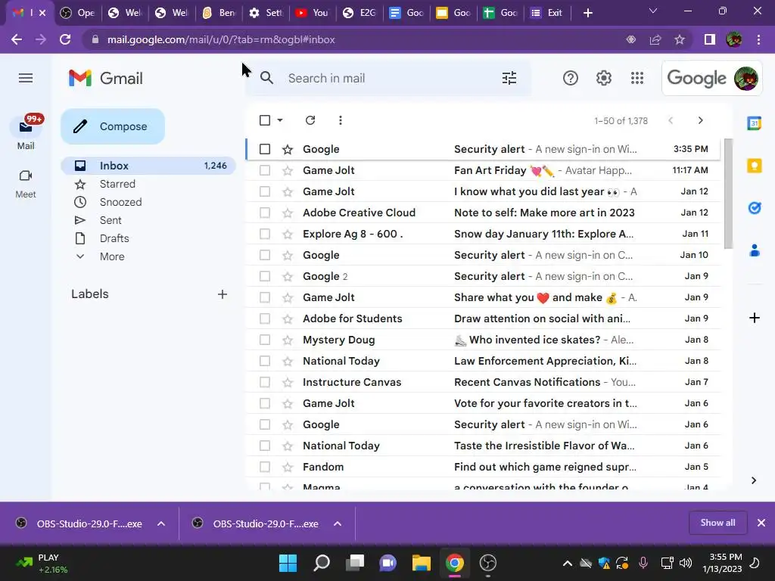Expand More in the folder list

point(112,256)
